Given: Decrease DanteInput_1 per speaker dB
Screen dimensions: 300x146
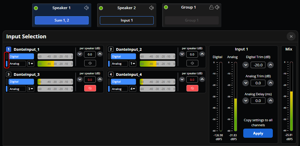Looking at the screenshot, I should (80, 54).
